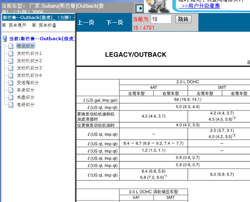Click the document icon beside 底盘部分

click(11, 98)
